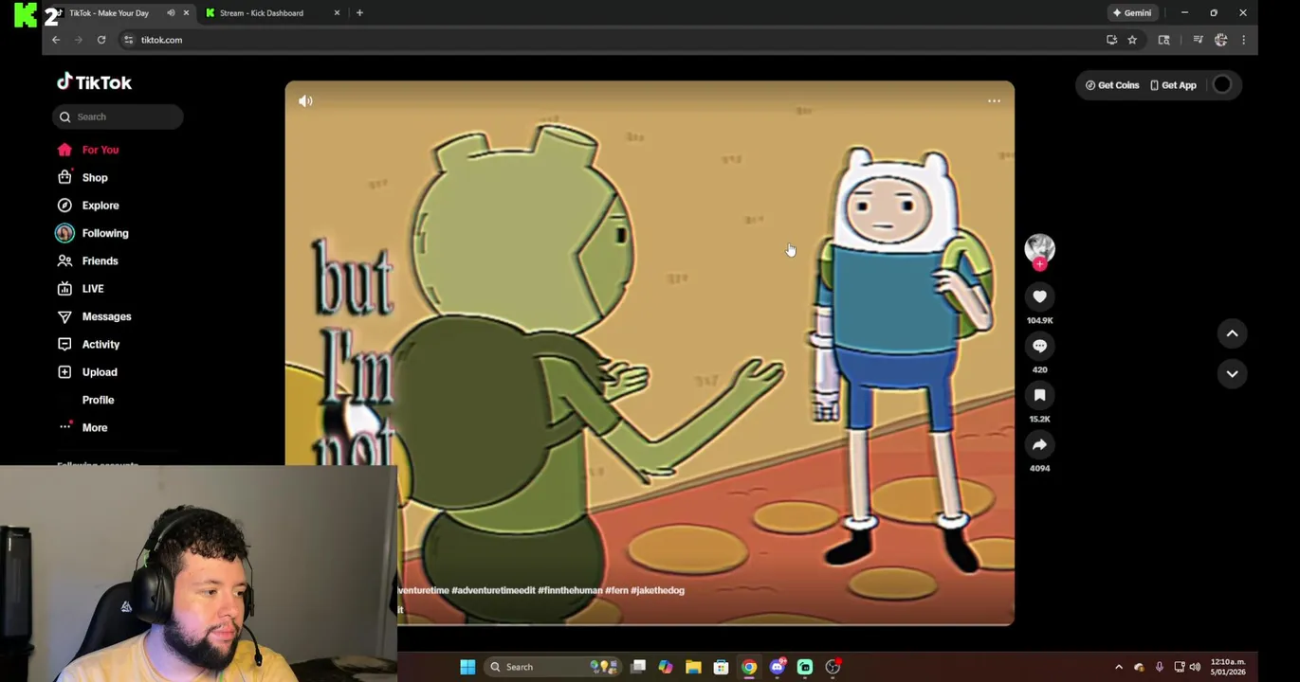
Task: Open the comments with 420 count
Action: pos(1039,346)
